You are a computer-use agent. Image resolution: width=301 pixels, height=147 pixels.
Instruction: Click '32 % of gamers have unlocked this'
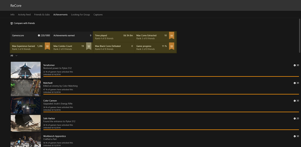coord(58,72)
